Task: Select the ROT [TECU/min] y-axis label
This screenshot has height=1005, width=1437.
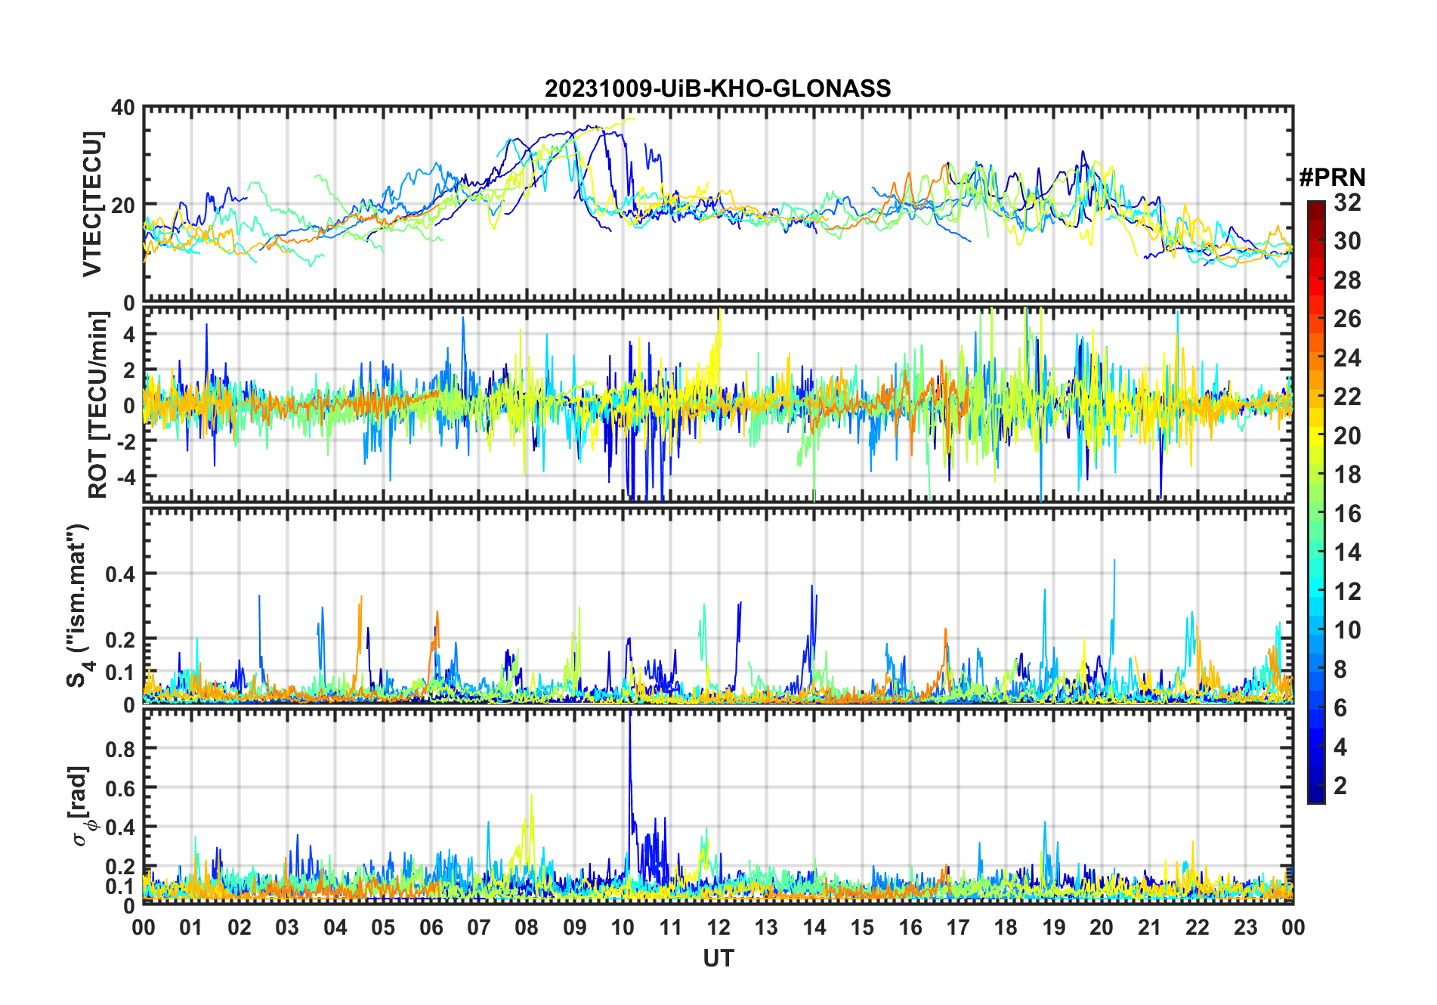Action: (x=98, y=405)
